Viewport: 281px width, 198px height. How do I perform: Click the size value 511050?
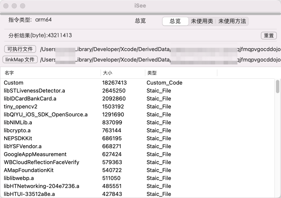[x=111, y=178]
